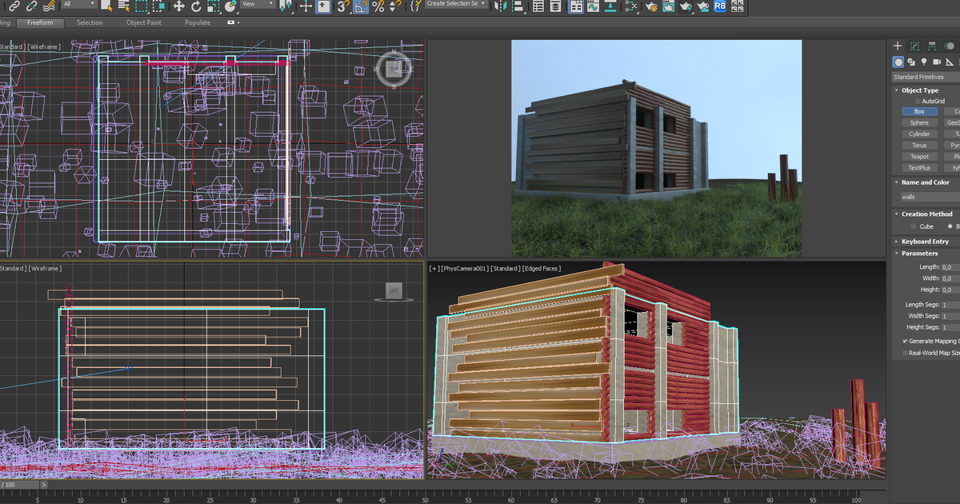Activate the Select and Rotate tool
Screen dimensions: 960x504
(x=196, y=6)
